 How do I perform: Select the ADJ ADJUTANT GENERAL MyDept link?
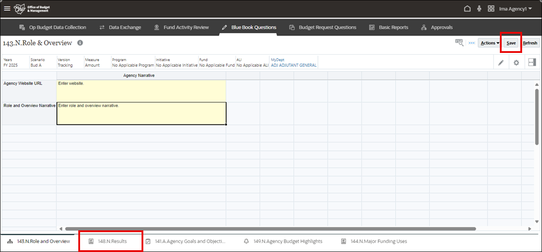293,65
